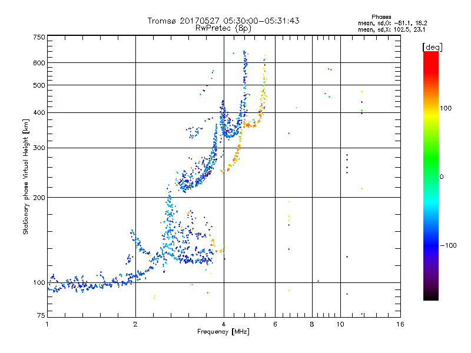The height and width of the screenshot is (353, 471).
Task: Click the 'Frequency [MHz]' axis label
Action: point(223,332)
